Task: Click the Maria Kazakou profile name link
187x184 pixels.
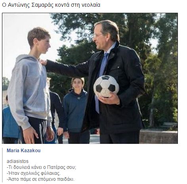Action: pyautogui.click(x=24, y=151)
